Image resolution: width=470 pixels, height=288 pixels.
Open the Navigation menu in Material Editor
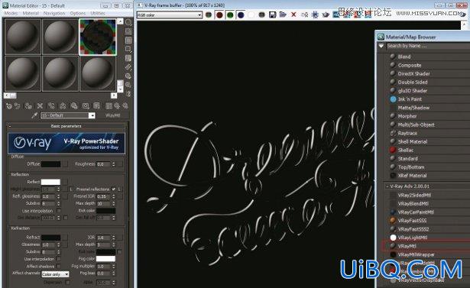54,13
